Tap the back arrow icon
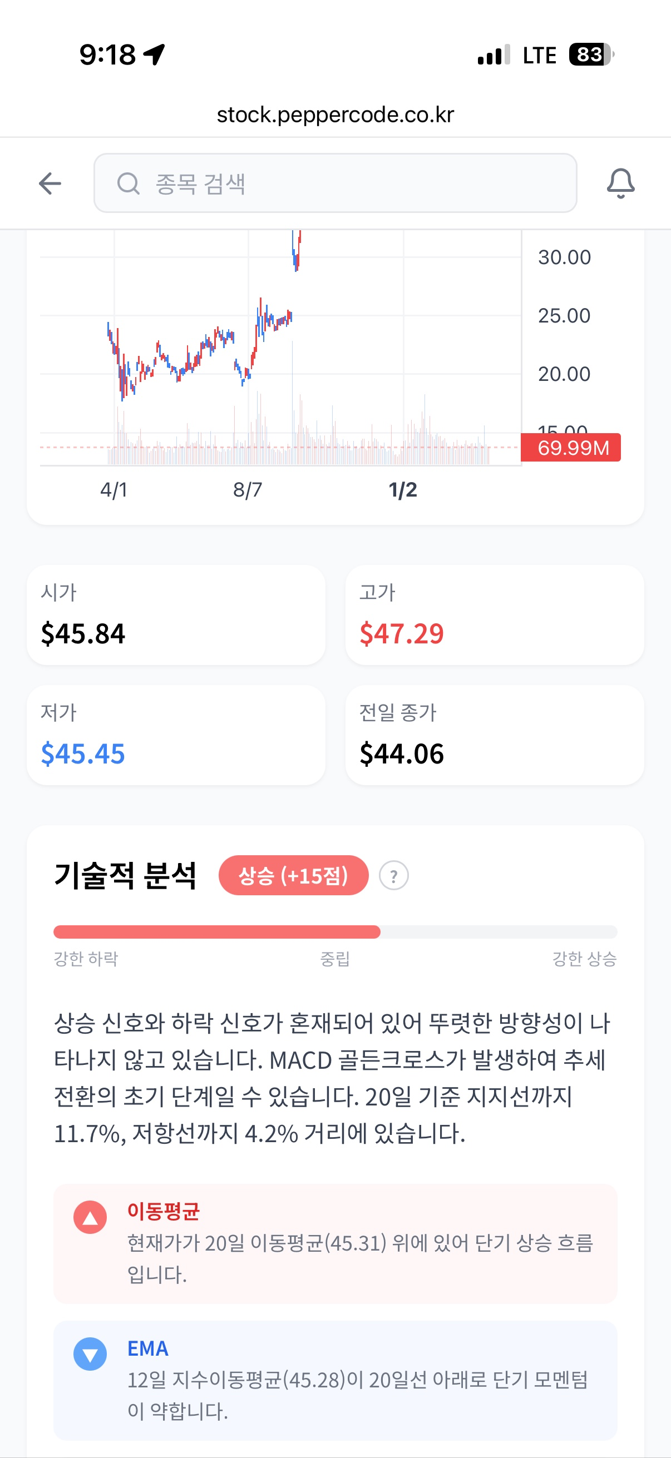The height and width of the screenshot is (1458, 671). click(x=50, y=184)
